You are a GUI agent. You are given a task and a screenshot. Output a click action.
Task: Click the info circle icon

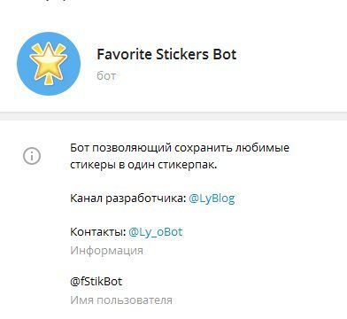32,156
